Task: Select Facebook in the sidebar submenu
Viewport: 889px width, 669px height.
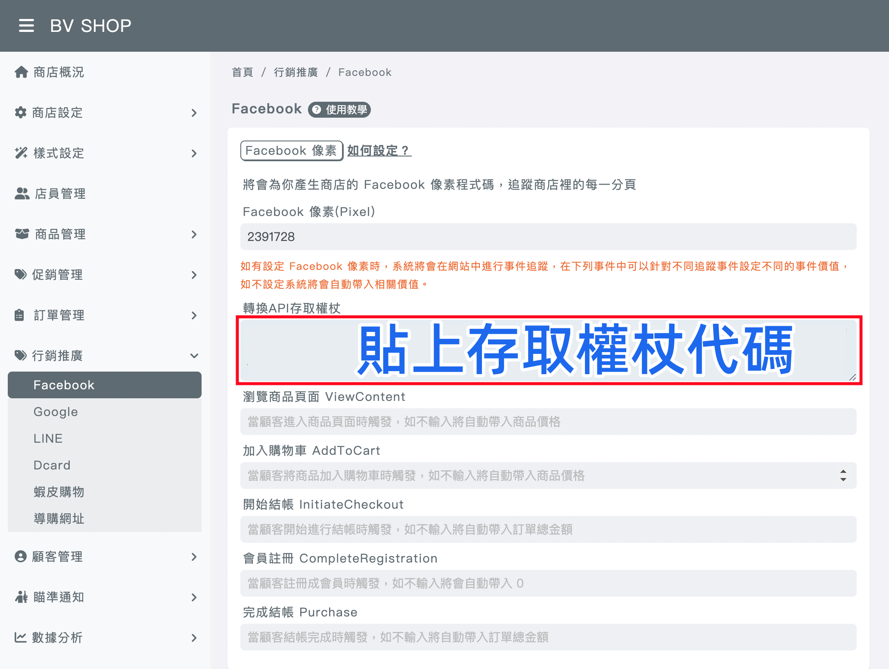Action: 105,385
